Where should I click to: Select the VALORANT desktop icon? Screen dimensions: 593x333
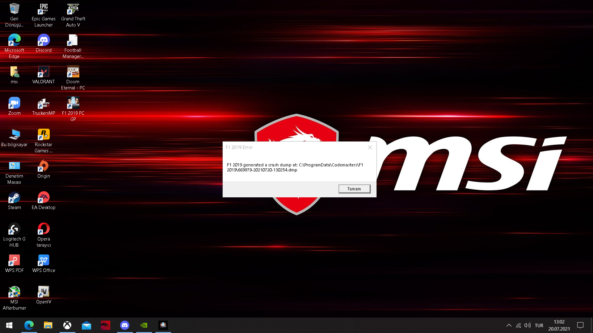point(44,75)
